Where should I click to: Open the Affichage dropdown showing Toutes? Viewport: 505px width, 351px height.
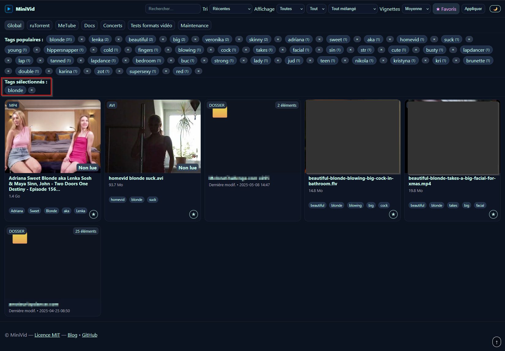pos(291,9)
